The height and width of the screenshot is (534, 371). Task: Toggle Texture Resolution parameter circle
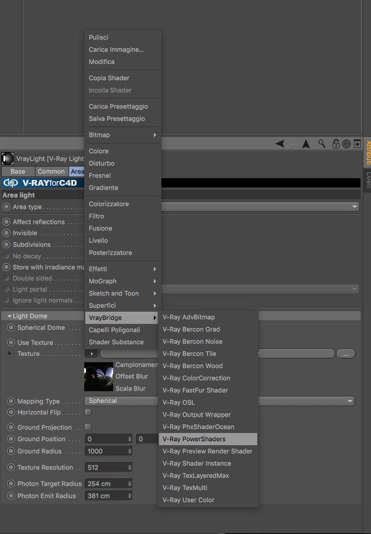coord(11,467)
